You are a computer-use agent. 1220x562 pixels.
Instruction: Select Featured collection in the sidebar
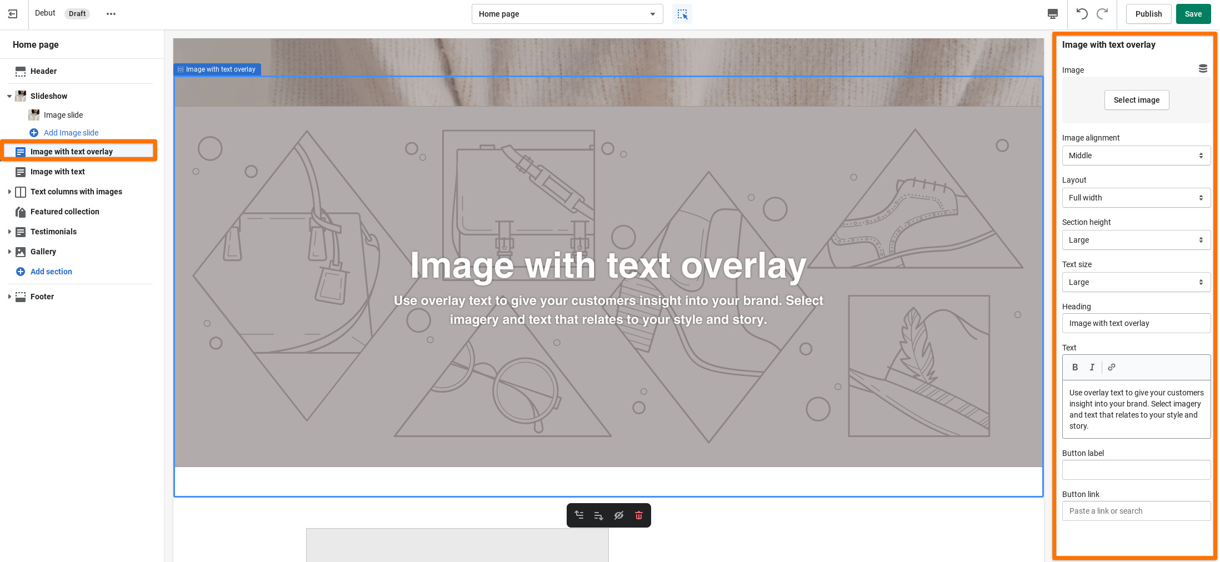point(65,212)
